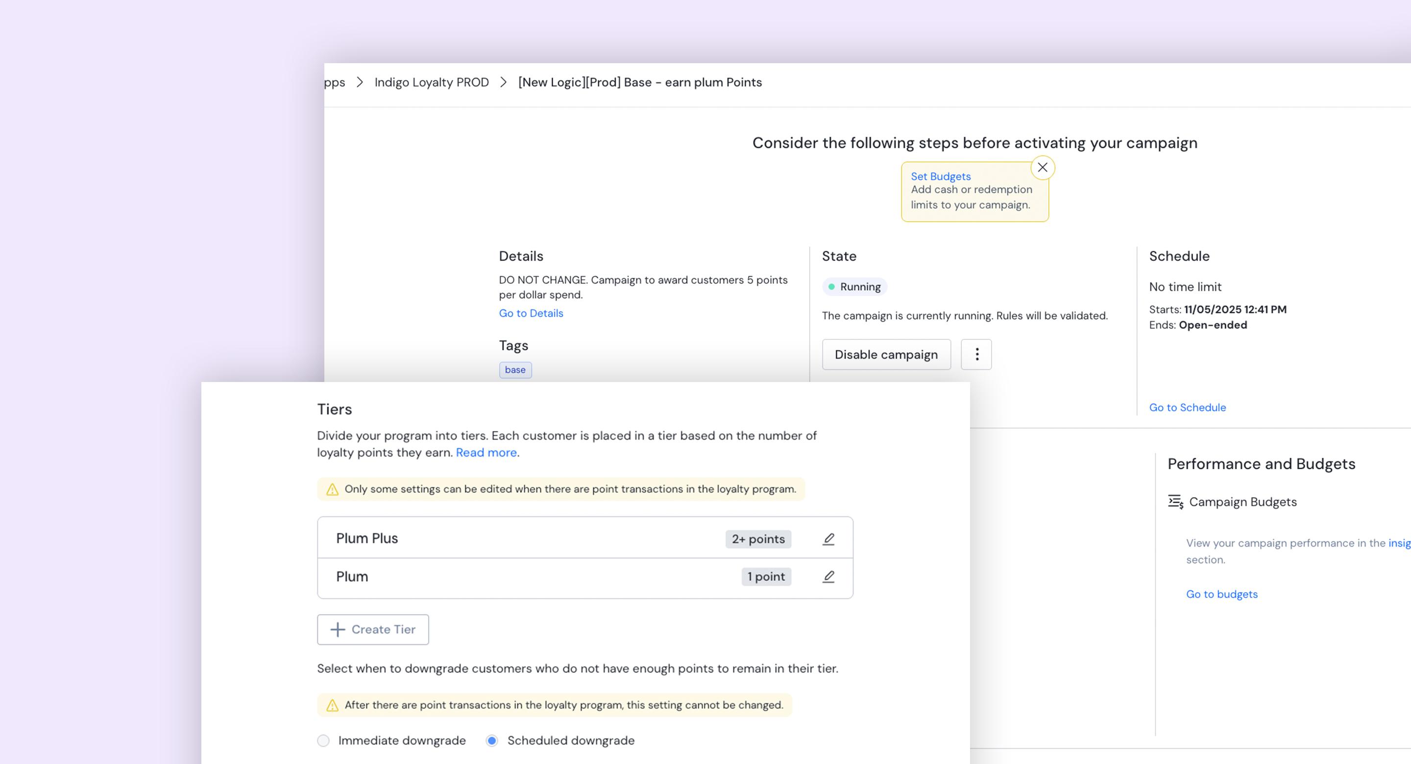Click the plus icon in Create Tier
This screenshot has height=764, width=1411.
[x=338, y=629]
